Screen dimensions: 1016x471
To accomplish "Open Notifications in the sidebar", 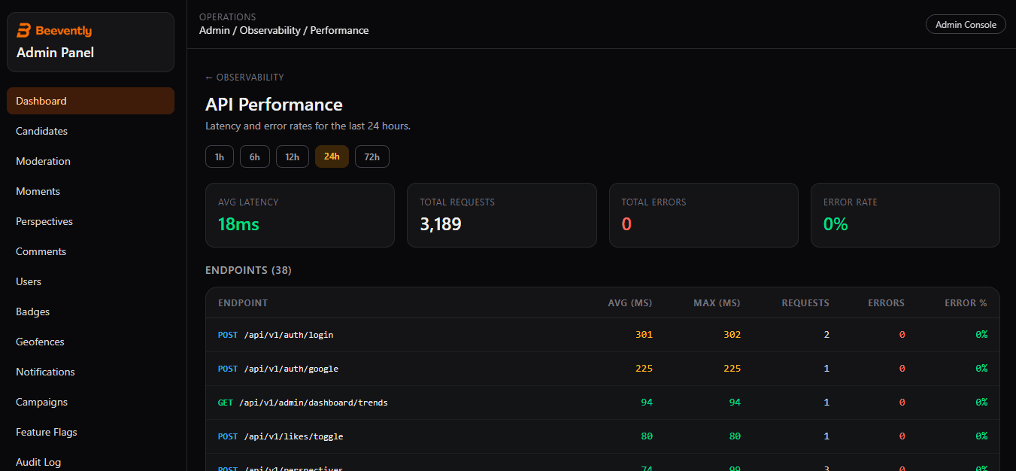I will click(90, 372).
